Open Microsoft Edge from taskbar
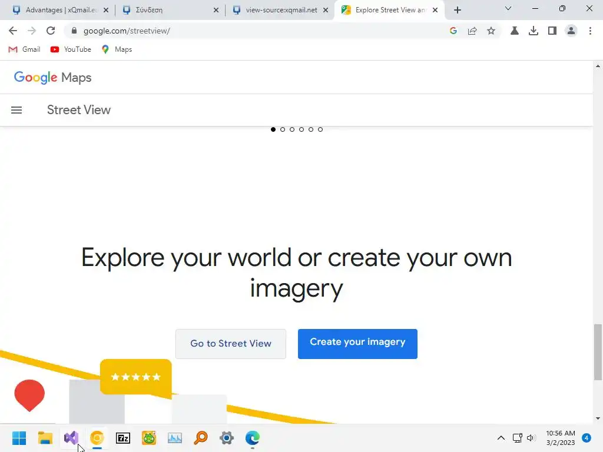The height and width of the screenshot is (452, 603). (253, 438)
